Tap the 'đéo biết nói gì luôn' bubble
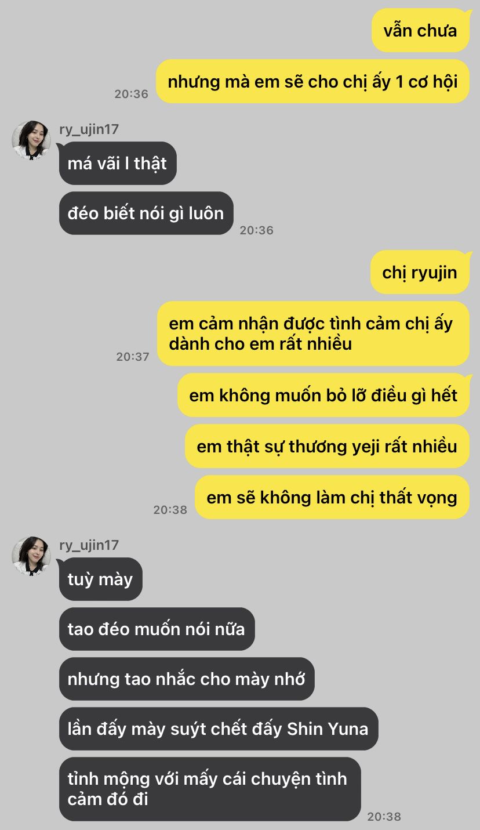Viewport: 480px width, 830px height. pyautogui.click(x=146, y=213)
